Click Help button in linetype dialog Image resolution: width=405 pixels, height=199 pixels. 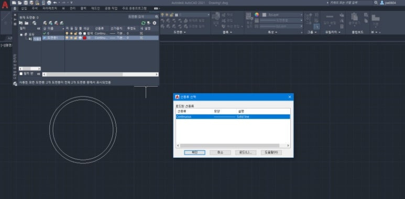coord(271,153)
